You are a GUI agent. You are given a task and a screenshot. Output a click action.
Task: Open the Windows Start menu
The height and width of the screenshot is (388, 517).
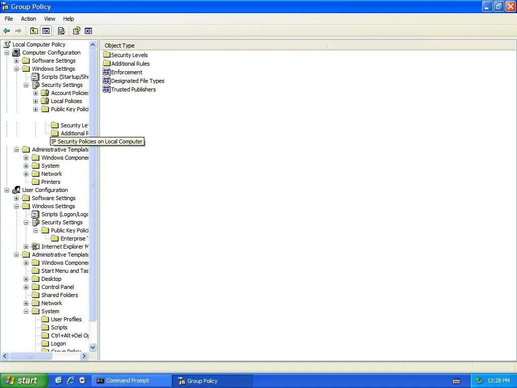coord(24,381)
